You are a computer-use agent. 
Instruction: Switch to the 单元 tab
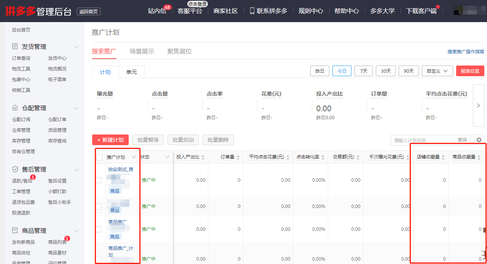[x=131, y=71]
